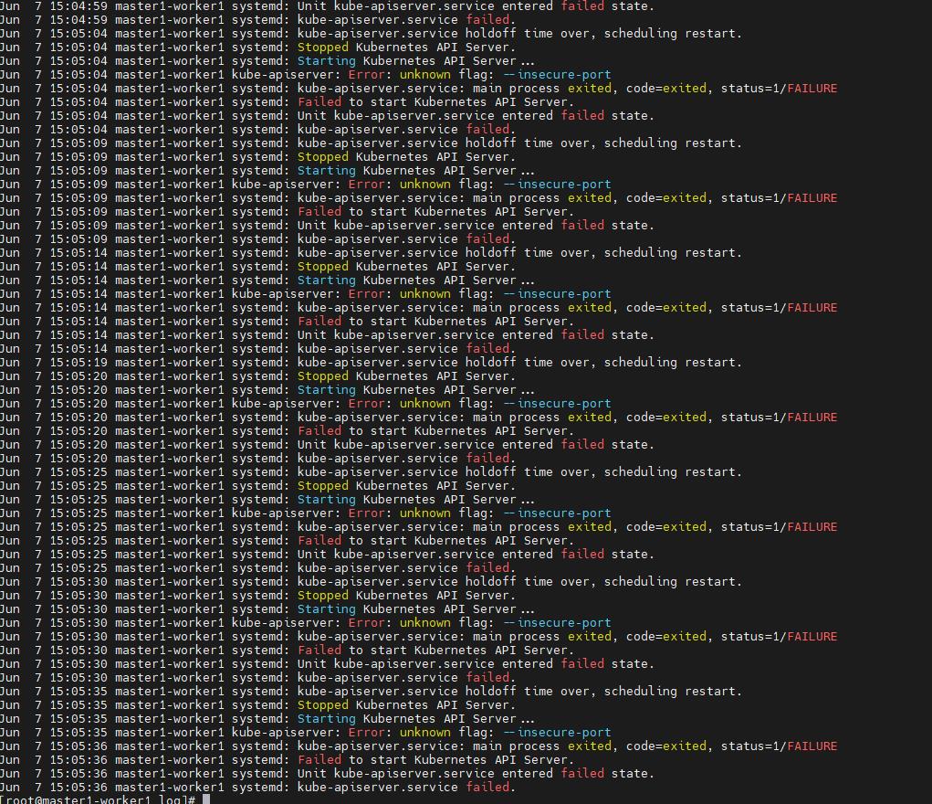Click '--insecure-port' in the 15:05:14 error line
Screen dimensions: 932x804
pos(557,293)
